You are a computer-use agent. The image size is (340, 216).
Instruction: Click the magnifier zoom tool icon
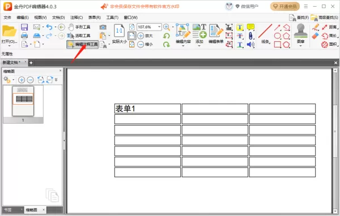pos(166,27)
